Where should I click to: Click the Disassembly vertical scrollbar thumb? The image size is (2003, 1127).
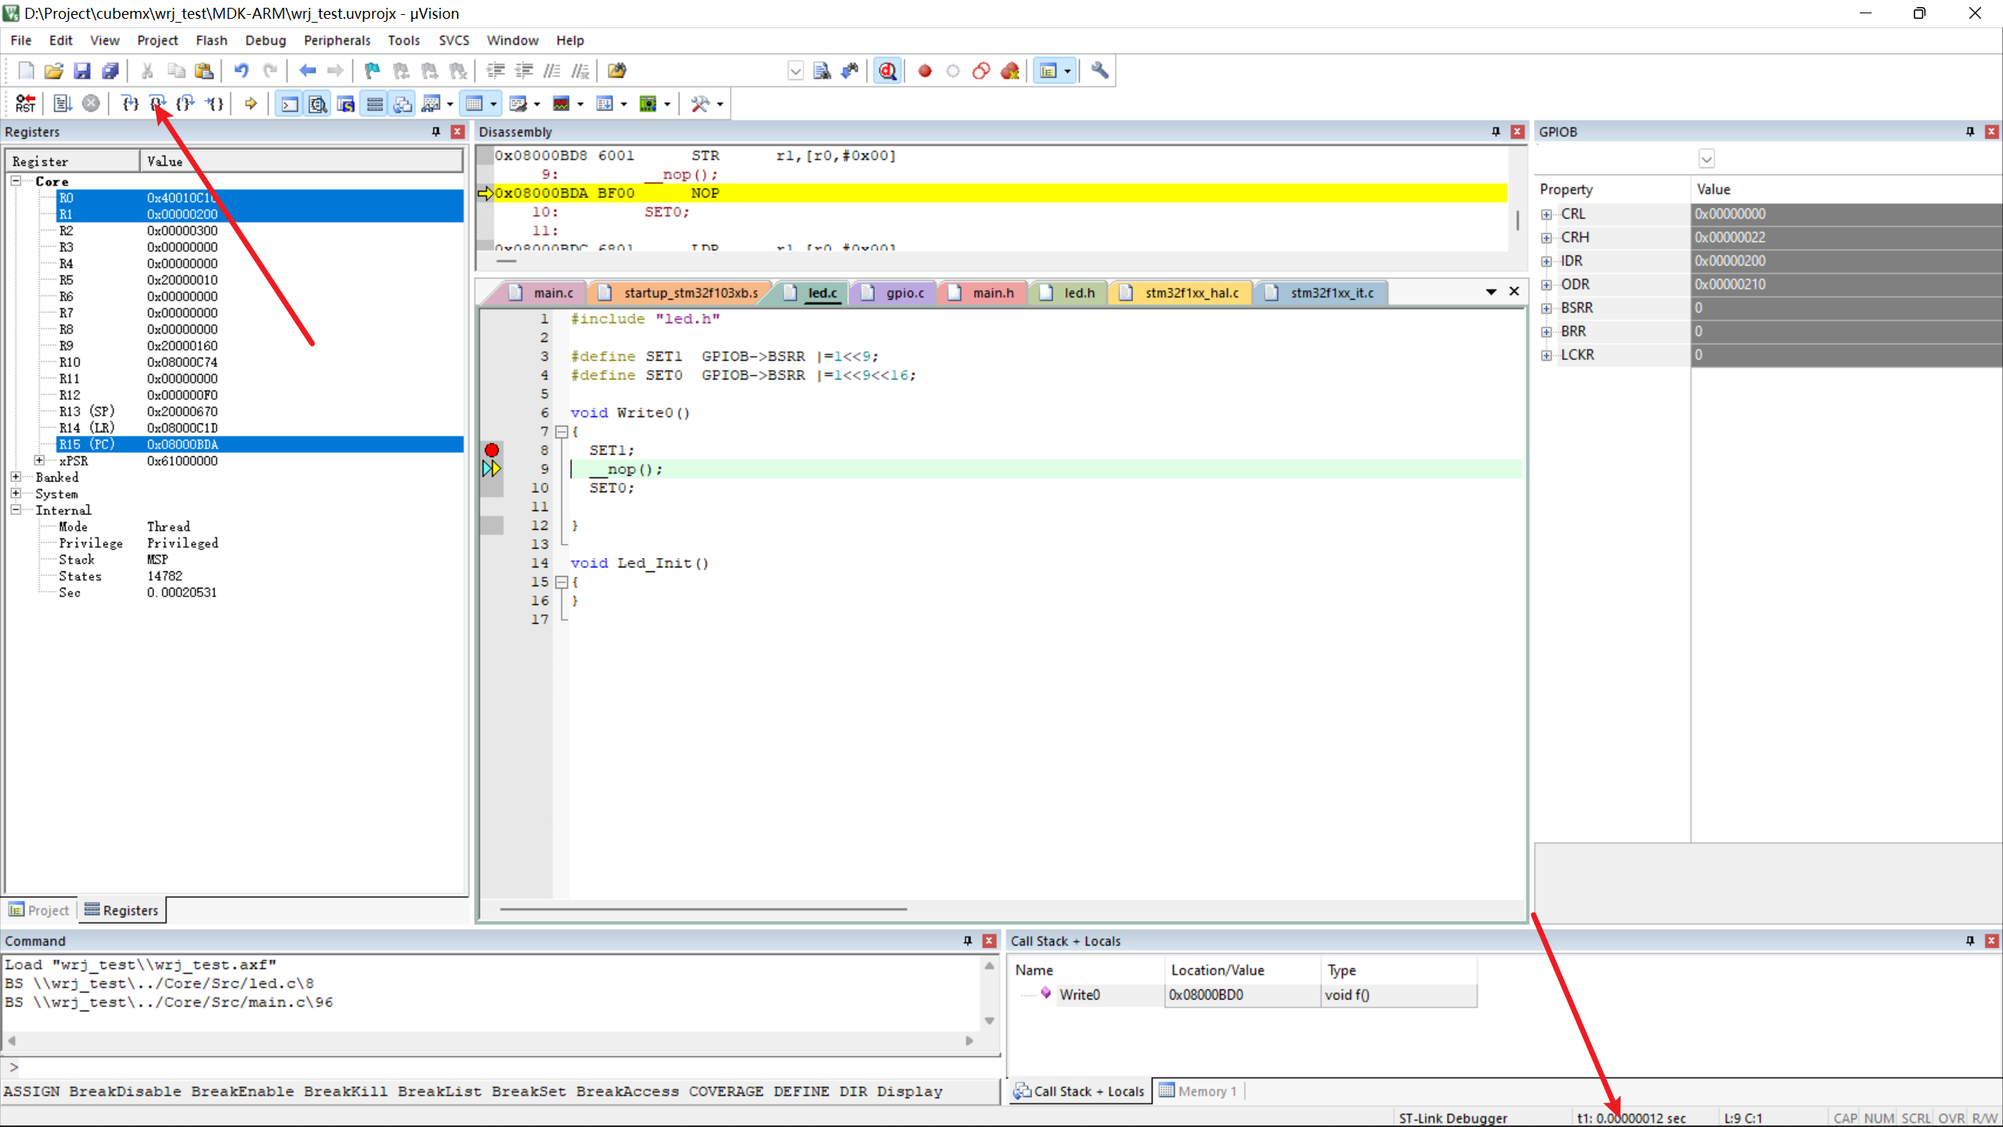(1518, 220)
